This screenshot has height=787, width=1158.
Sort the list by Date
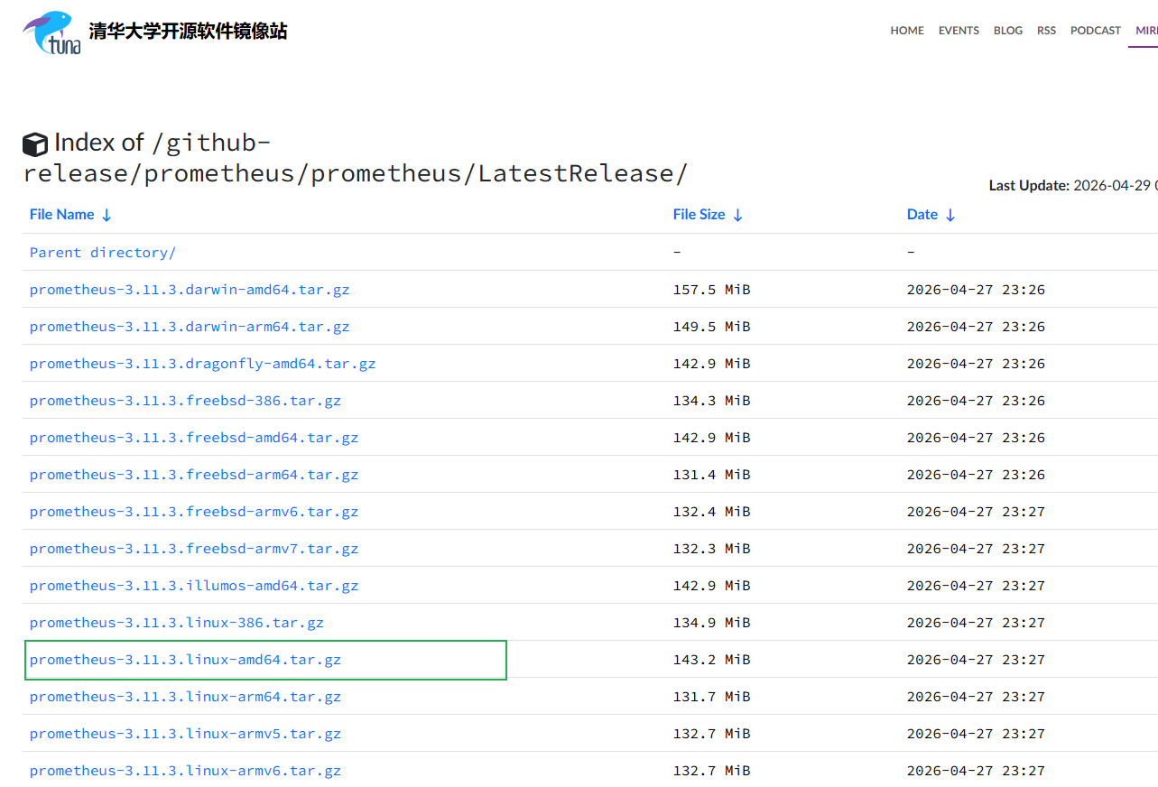[931, 214]
